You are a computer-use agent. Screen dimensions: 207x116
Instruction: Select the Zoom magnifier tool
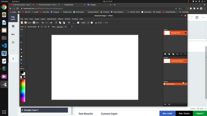point(21,49)
